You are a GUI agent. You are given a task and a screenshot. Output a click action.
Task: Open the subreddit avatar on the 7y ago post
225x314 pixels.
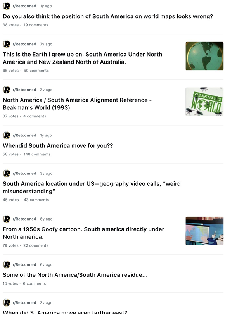tap(7, 44)
